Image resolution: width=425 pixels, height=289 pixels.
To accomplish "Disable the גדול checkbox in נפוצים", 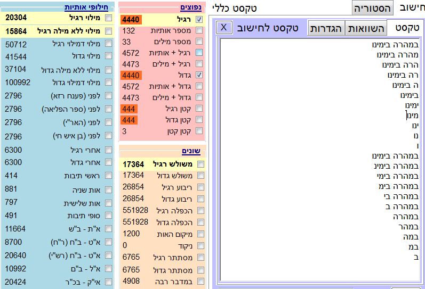I will 199,75.
